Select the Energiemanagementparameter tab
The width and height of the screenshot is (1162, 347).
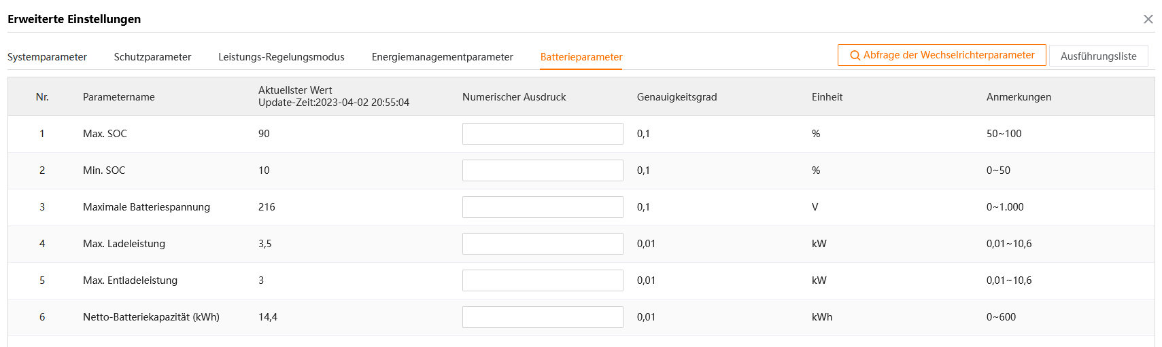[443, 57]
